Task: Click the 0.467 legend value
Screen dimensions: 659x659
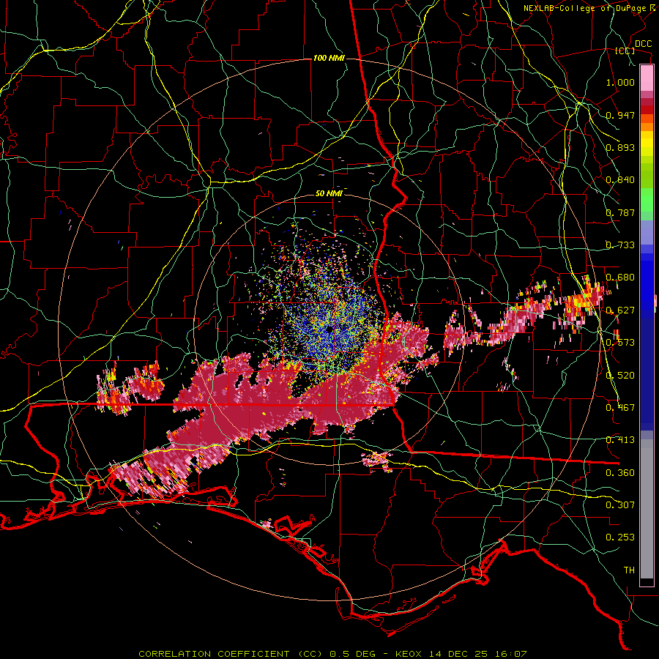Action: pos(620,408)
